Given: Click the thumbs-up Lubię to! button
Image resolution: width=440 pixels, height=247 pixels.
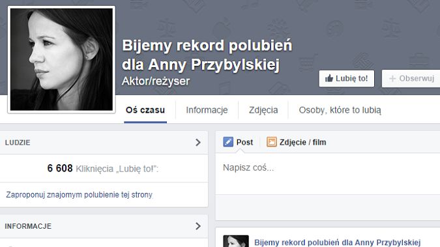Looking at the screenshot, I should (347, 79).
